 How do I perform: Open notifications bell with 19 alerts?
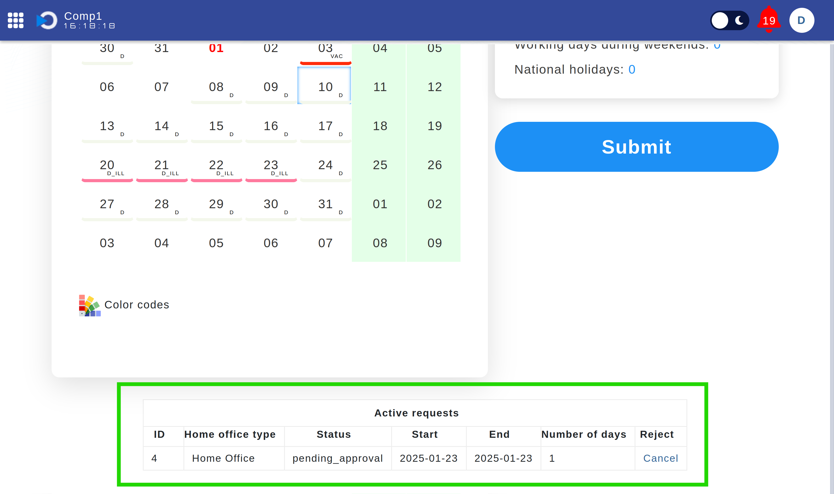[769, 19]
